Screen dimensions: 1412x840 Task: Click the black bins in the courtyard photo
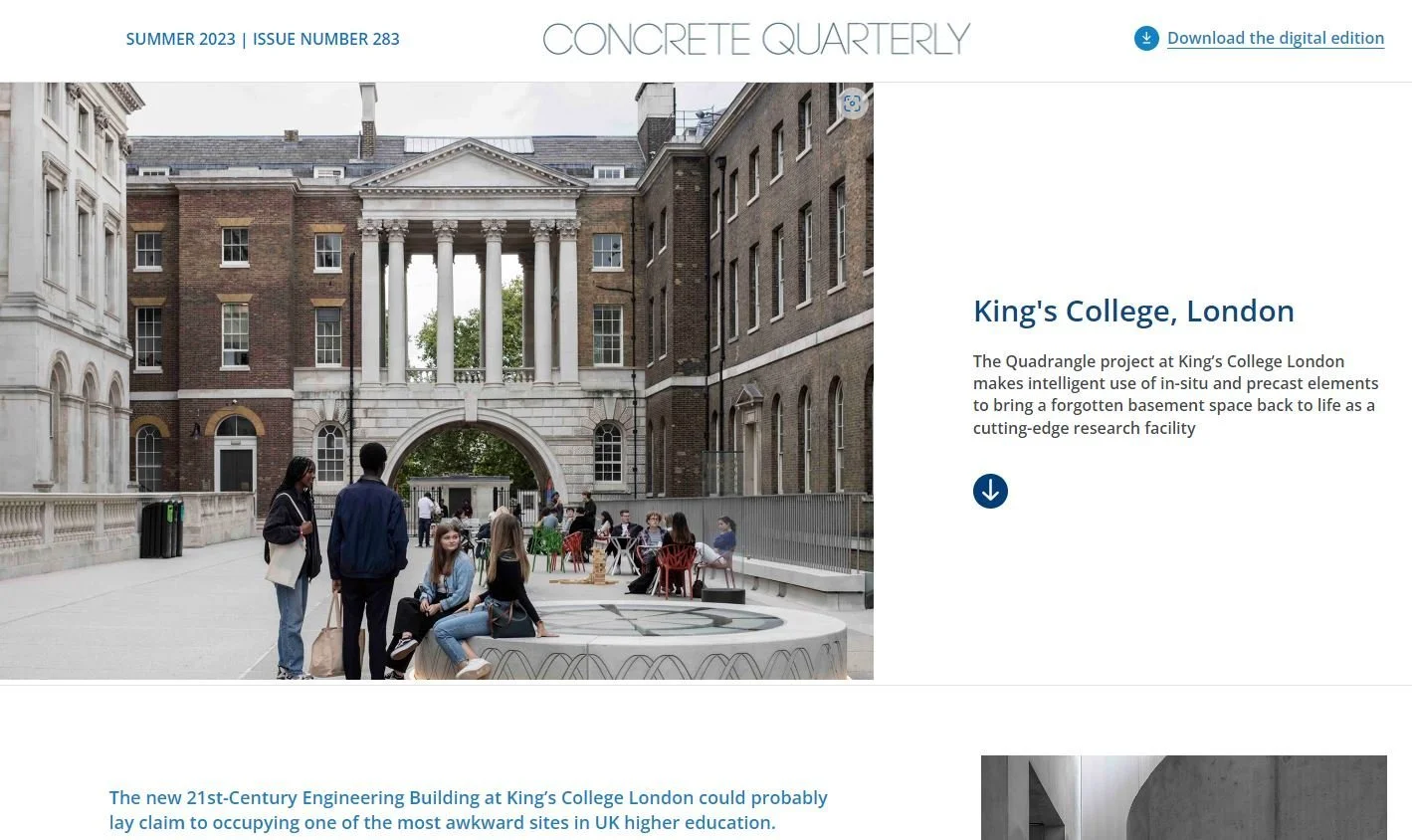point(161,527)
